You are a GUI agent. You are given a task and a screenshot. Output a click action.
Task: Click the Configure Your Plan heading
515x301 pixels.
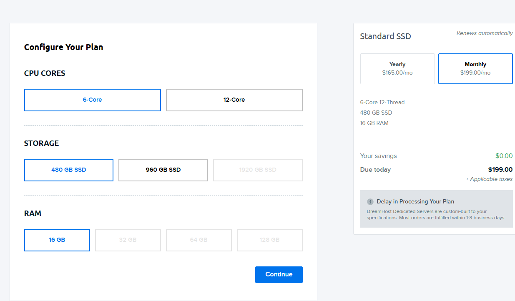click(x=64, y=47)
